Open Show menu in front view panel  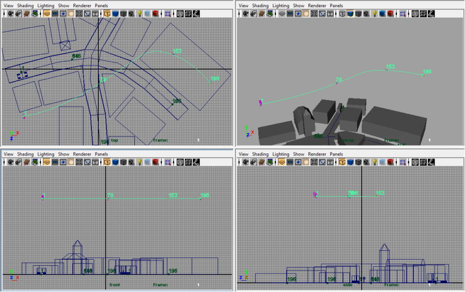(64, 154)
